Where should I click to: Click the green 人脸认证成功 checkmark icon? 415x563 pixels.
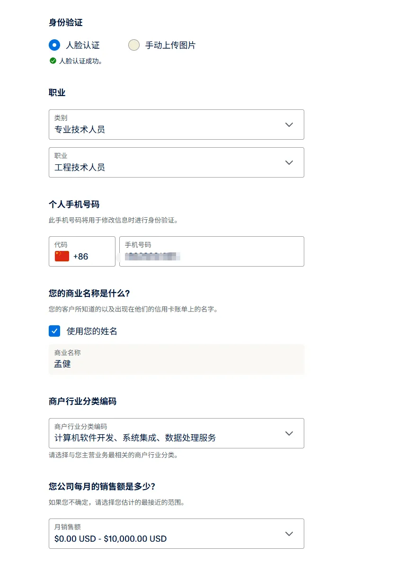(x=53, y=61)
